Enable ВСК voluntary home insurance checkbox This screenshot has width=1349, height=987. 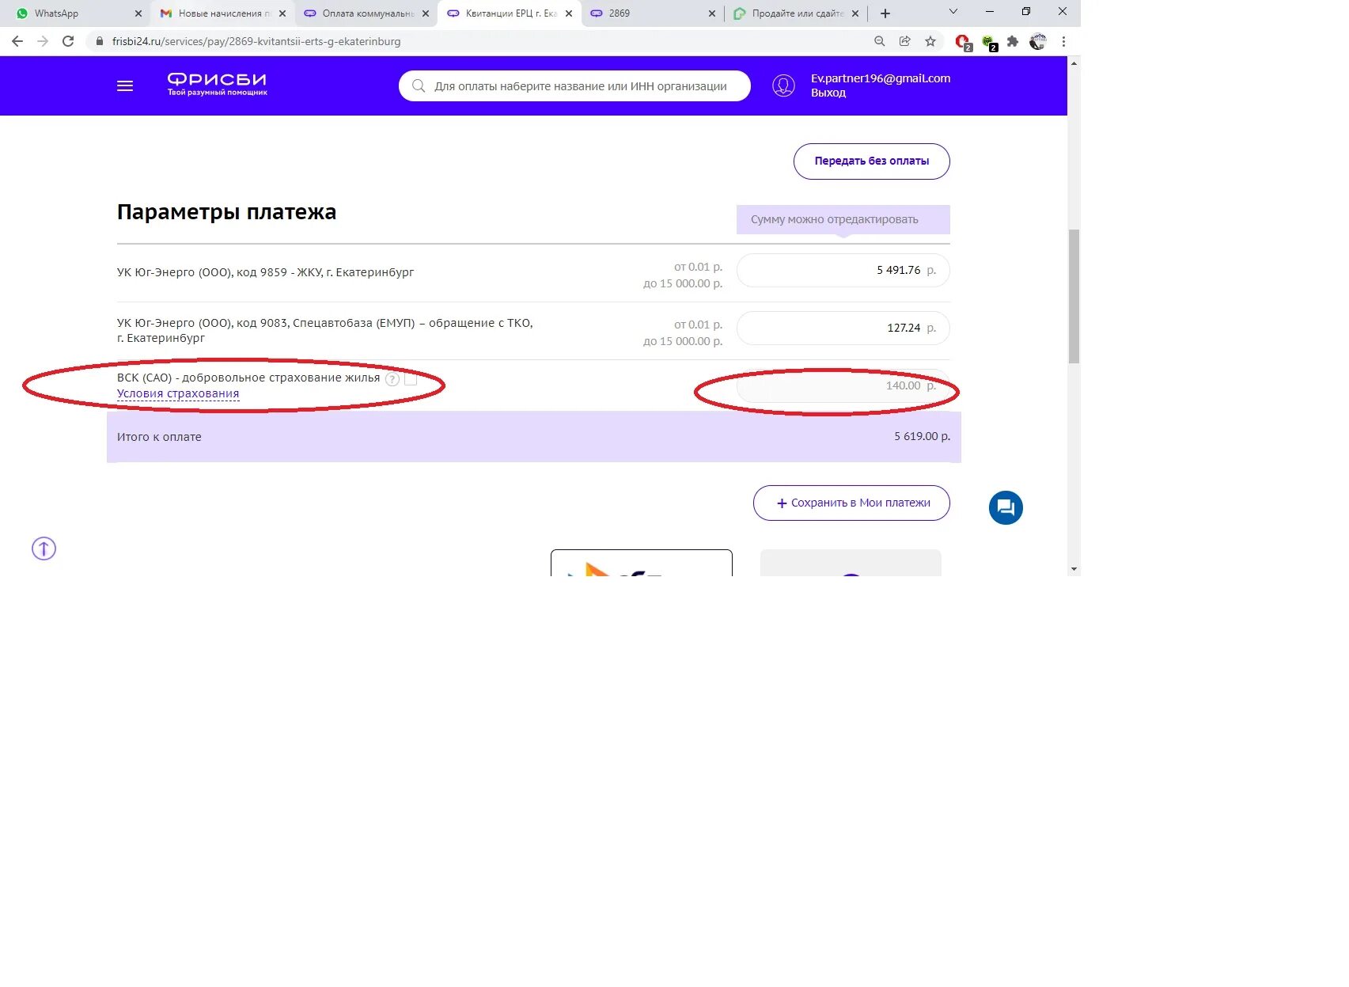tap(411, 379)
